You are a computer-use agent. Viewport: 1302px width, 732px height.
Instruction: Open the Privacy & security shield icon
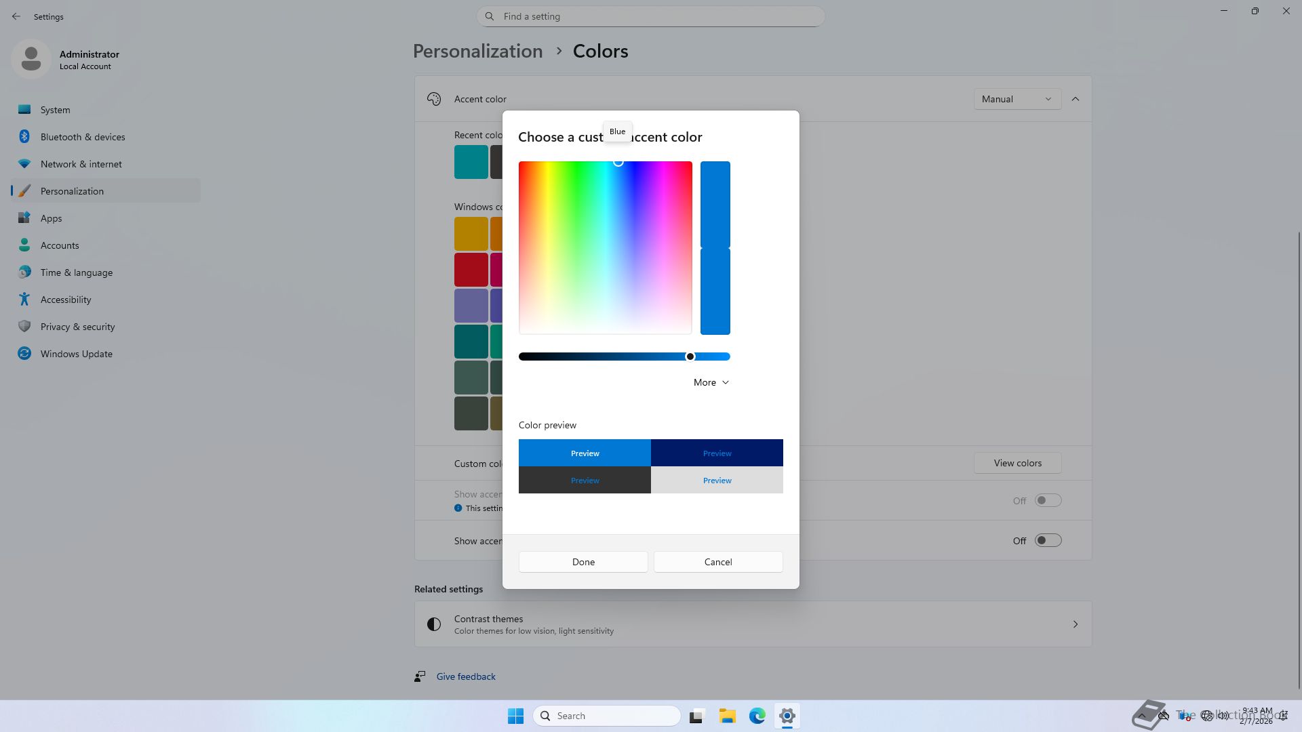coord(24,326)
